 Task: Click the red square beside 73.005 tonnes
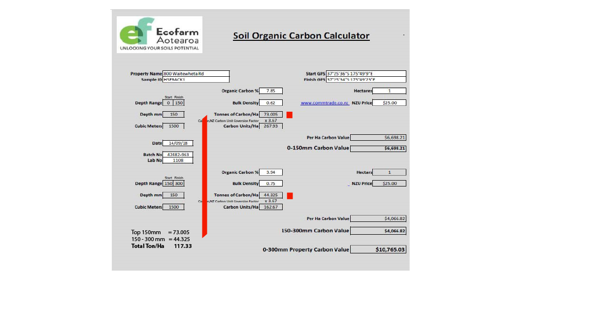[x=290, y=115]
